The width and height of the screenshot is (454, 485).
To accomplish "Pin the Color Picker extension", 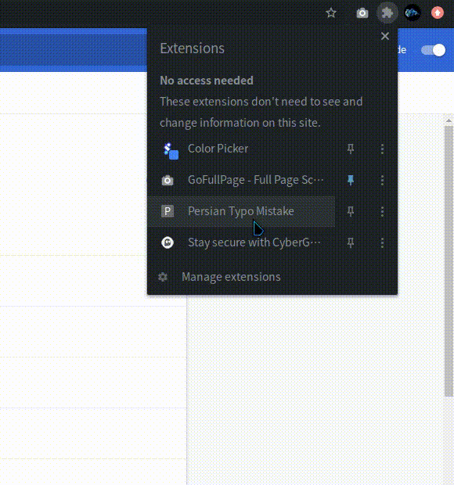I will click(351, 149).
